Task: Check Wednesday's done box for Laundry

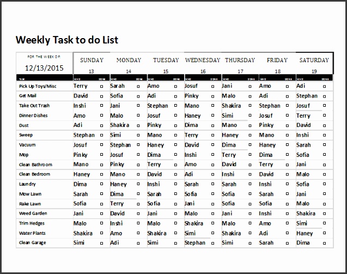Action: (212, 184)
